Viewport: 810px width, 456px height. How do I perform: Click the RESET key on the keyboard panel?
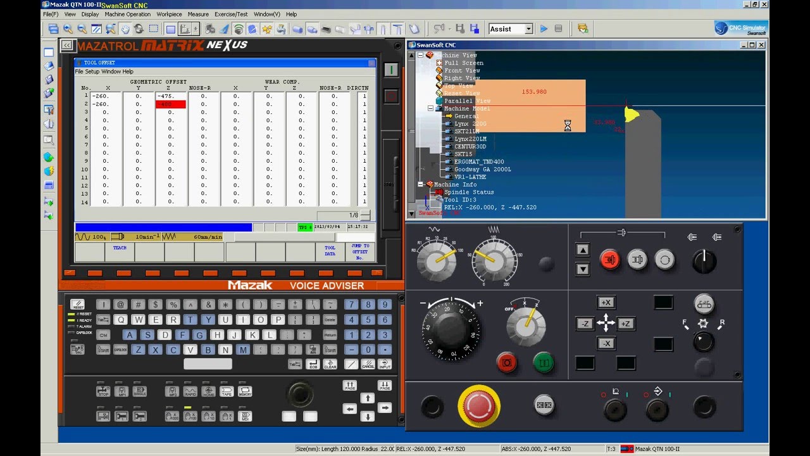click(x=78, y=305)
